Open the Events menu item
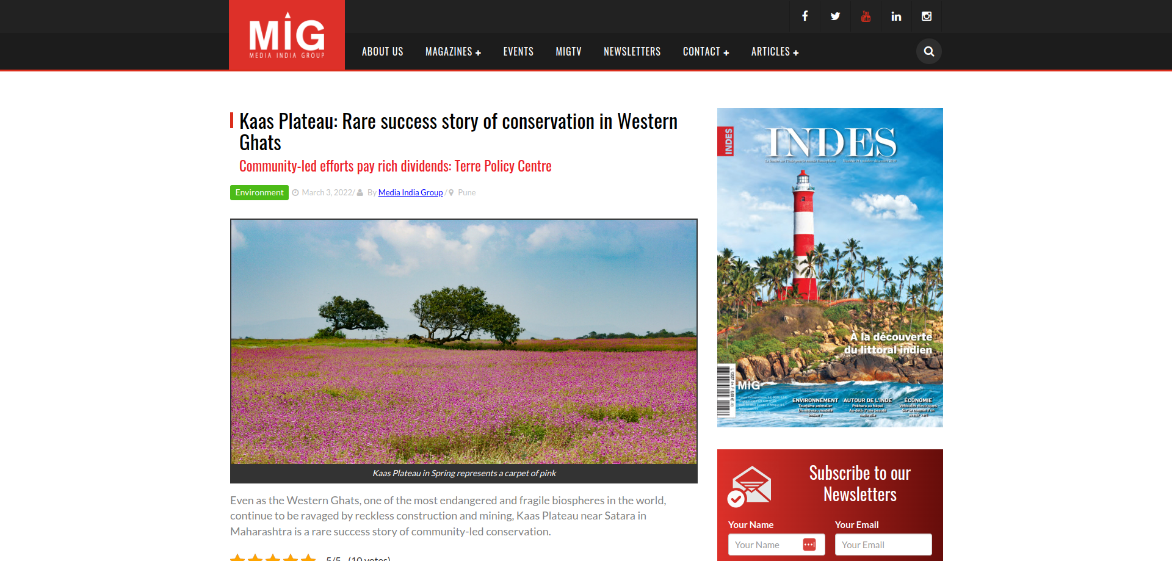The height and width of the screenshot is (561, 1172). click(518, 52)
